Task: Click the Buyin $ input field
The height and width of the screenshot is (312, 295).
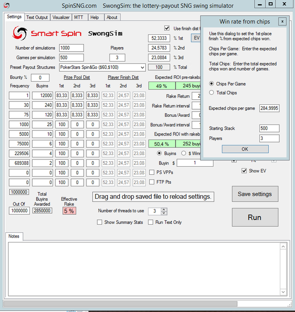Action: tap(195, 163)
